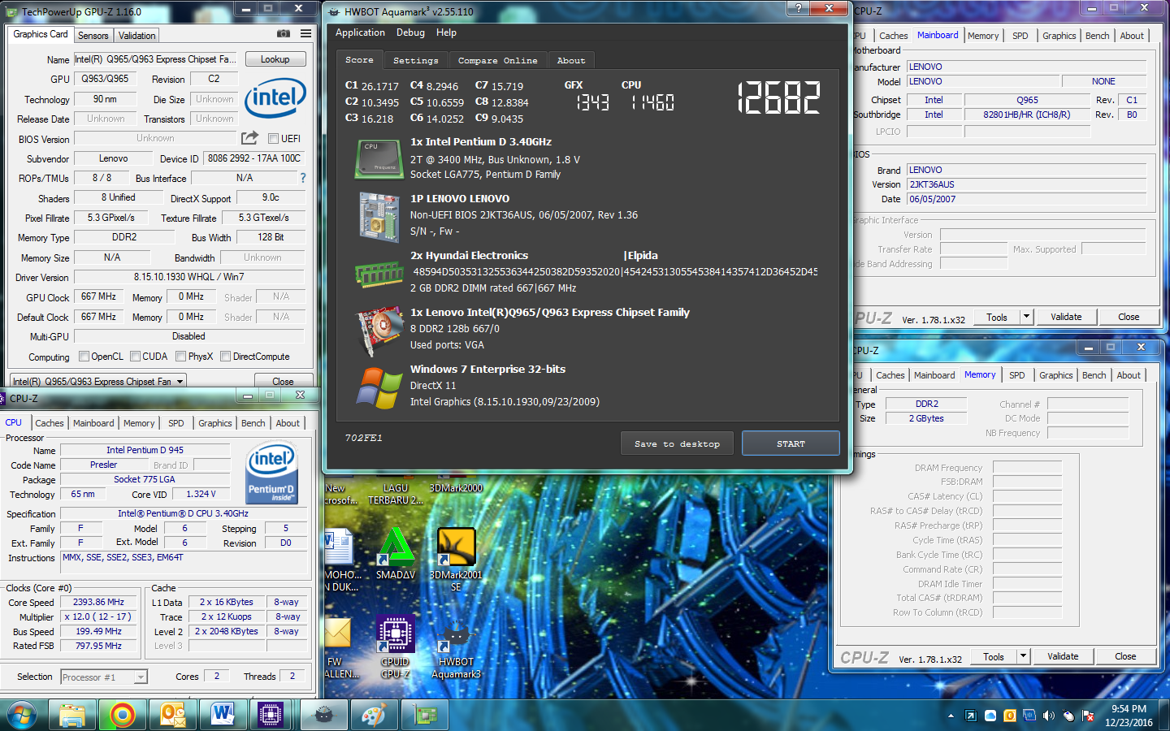Open the GPU-Z hamburger menu icon
Screen dimensions: 1170x731
[305, 34]
